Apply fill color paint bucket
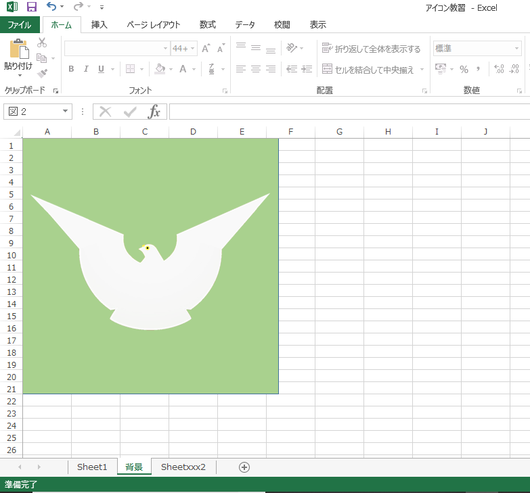The height and width of the screenshot is (493, 530). (160, 69)
